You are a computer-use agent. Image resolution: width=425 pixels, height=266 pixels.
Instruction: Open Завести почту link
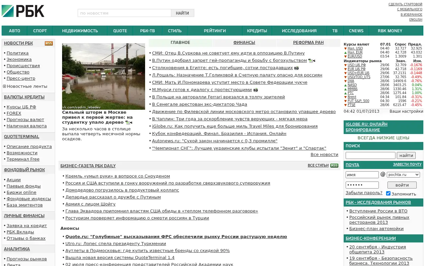407,165
